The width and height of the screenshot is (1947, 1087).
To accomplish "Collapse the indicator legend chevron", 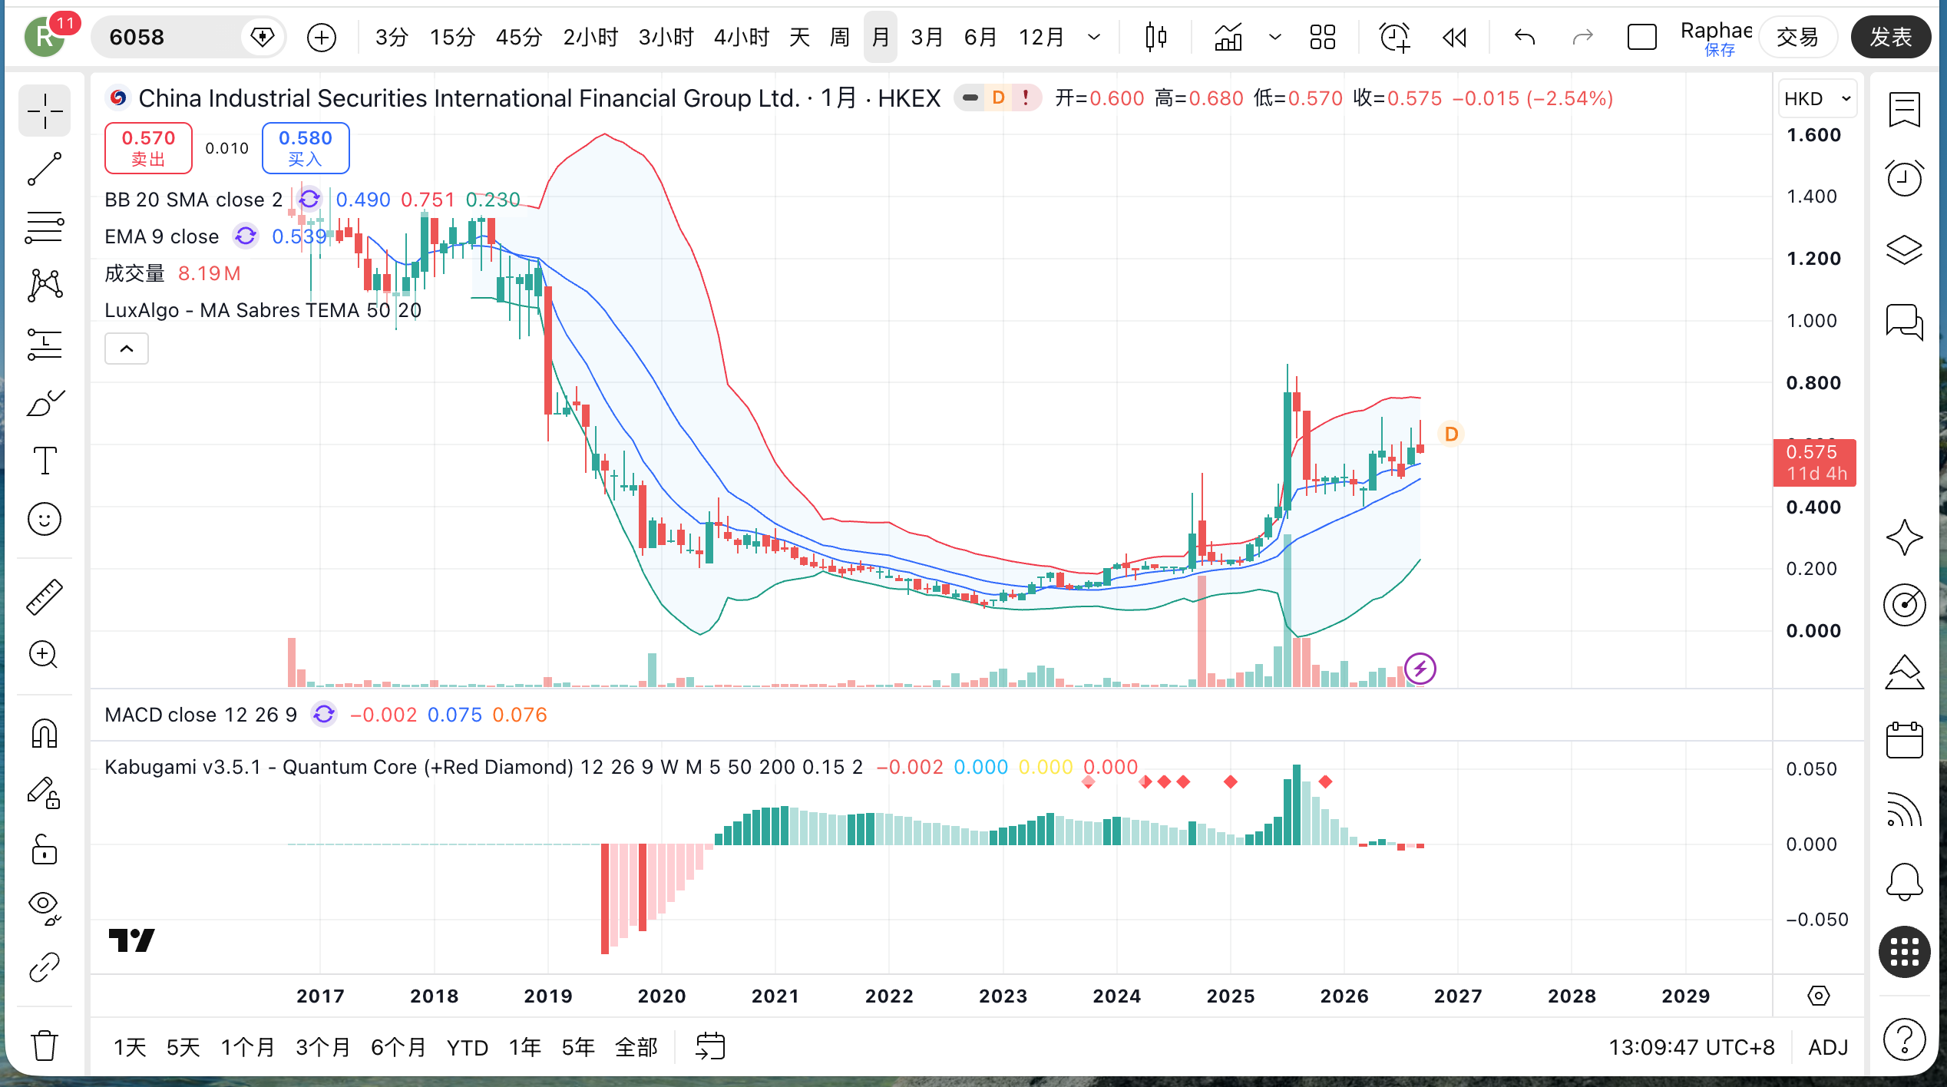I will [127, 349].
